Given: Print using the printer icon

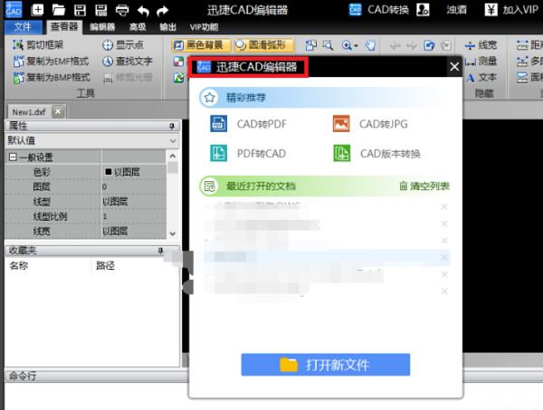Looking at the screenshot, I should point(122,10).
